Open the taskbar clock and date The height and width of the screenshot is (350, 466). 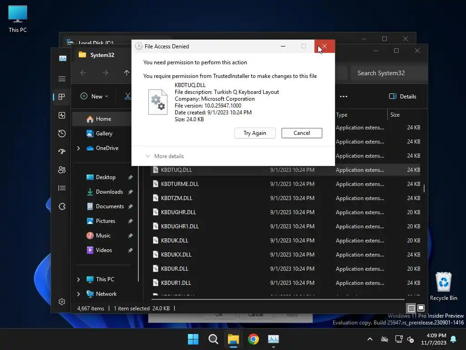click(434, 339)
